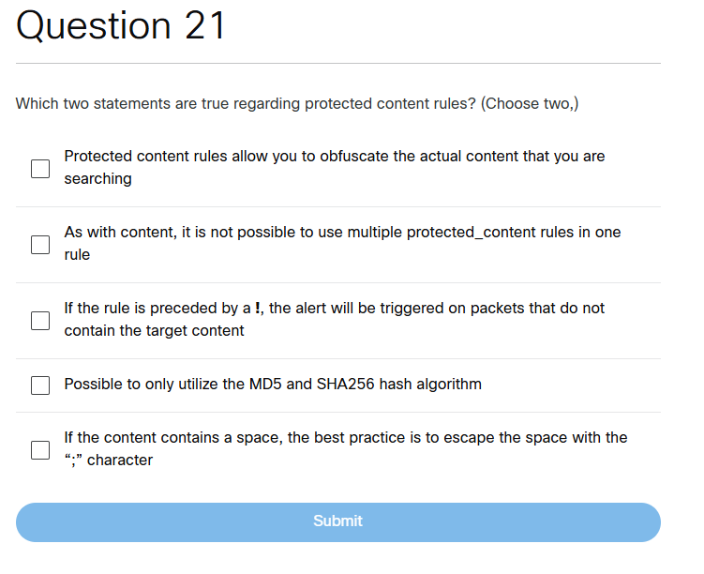Select the "As with content" answer label

point(341,243)
